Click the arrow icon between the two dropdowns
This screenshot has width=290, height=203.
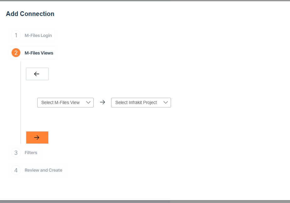(x=102, y=102)
